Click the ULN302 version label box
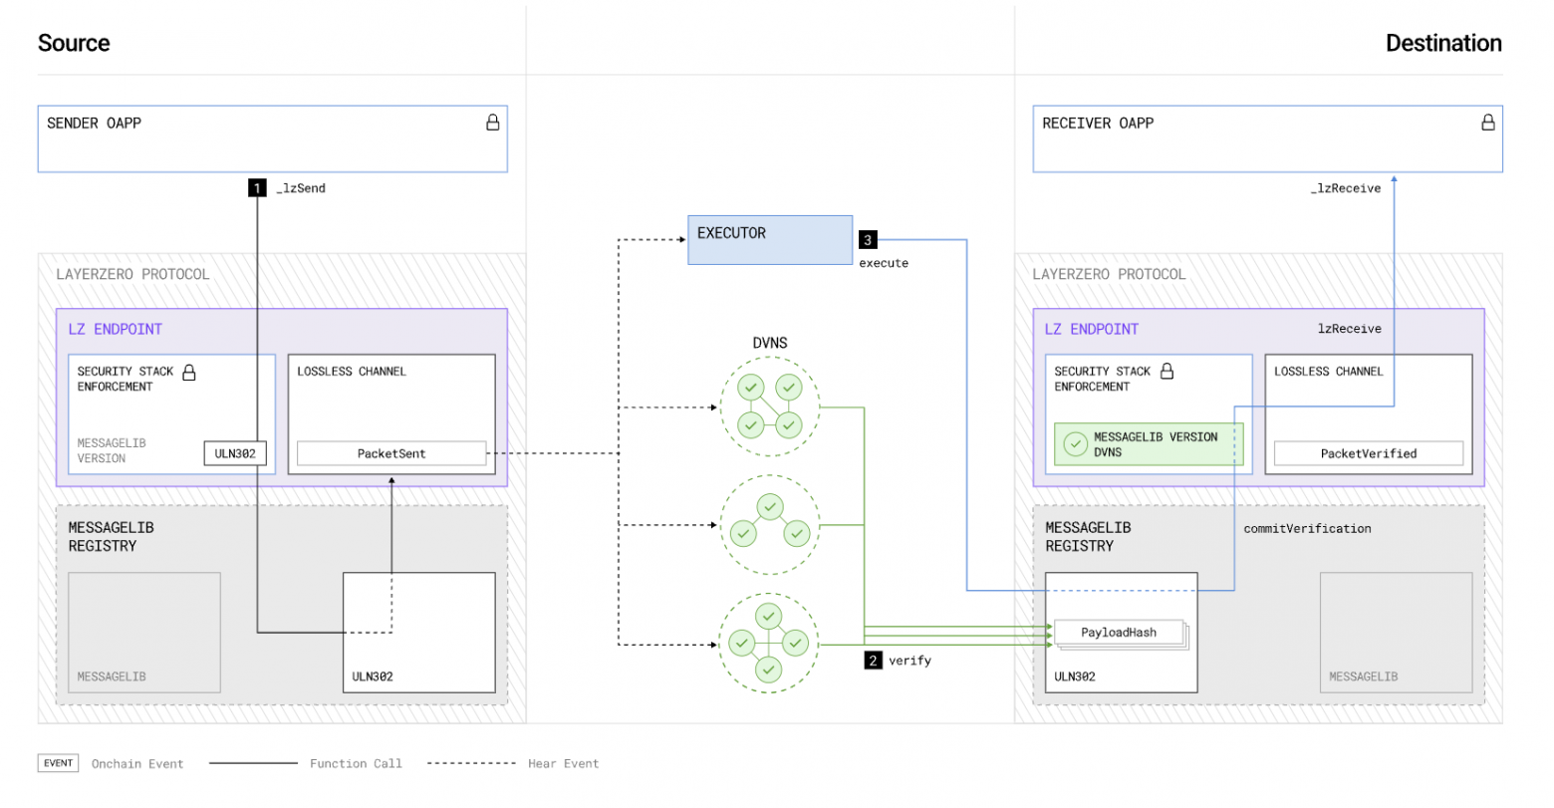 coord(236,453)
